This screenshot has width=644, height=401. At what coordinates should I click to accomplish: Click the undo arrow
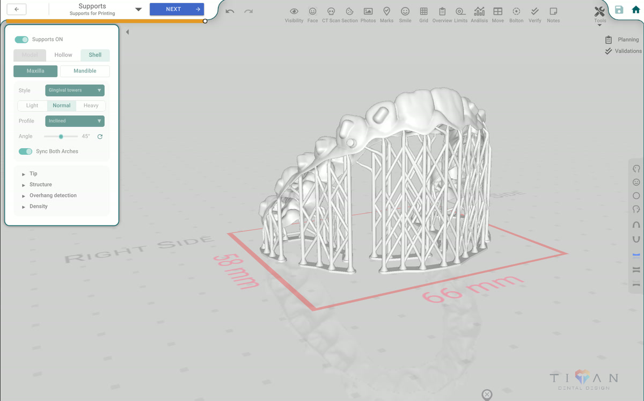tap(230, 11)
